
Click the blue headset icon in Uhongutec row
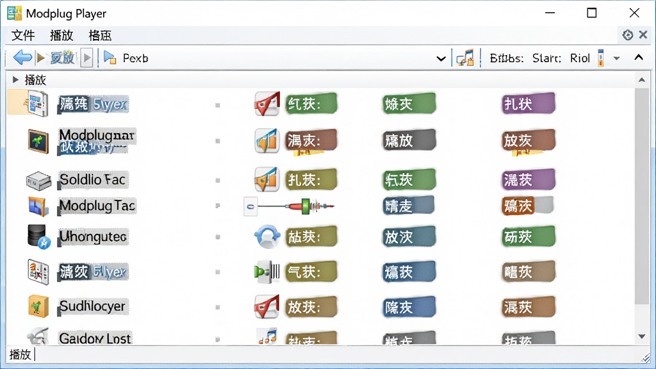[x=267, y=236]
